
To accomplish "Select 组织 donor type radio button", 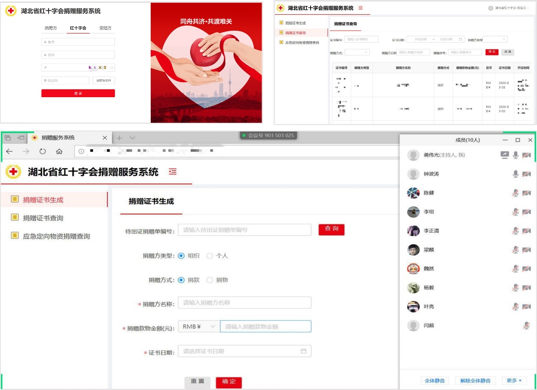I will point(181,256).
